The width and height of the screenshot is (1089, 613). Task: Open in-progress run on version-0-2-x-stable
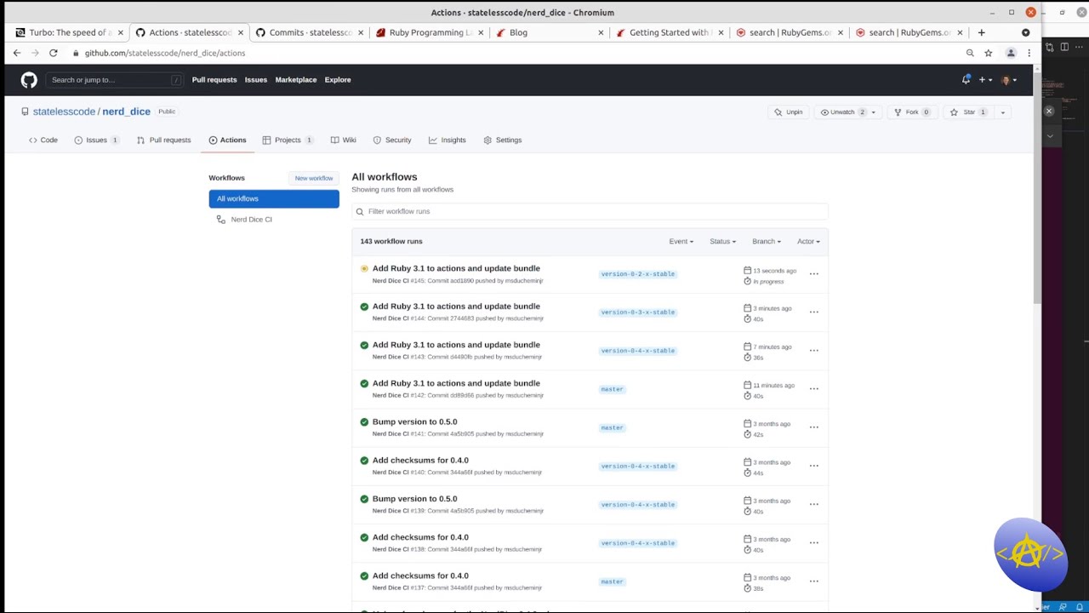tap(456, 268)
